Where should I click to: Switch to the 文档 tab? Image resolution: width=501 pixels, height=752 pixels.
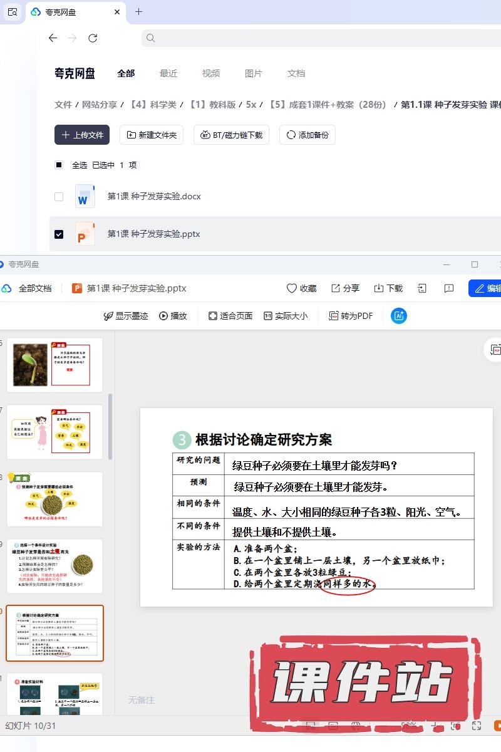[296, 73]
